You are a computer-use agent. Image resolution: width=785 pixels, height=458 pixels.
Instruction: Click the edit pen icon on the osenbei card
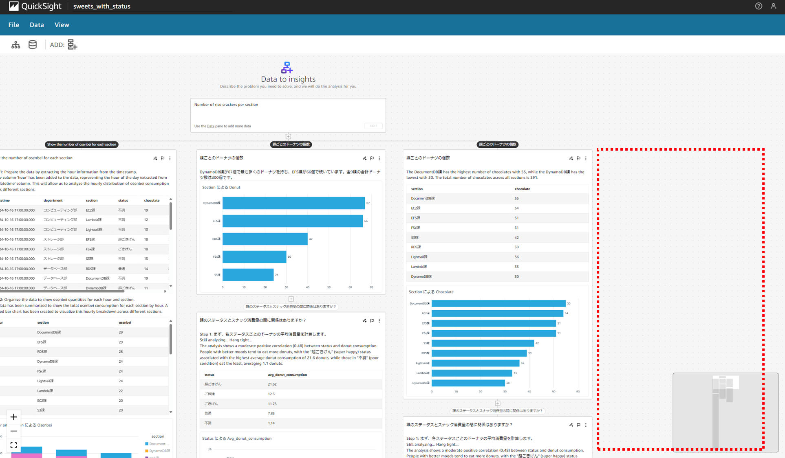click(x=155, y=158)
